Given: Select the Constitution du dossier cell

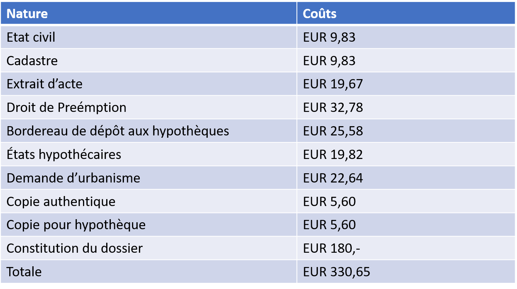Looking at the screenshot, I should click(149, 248).
